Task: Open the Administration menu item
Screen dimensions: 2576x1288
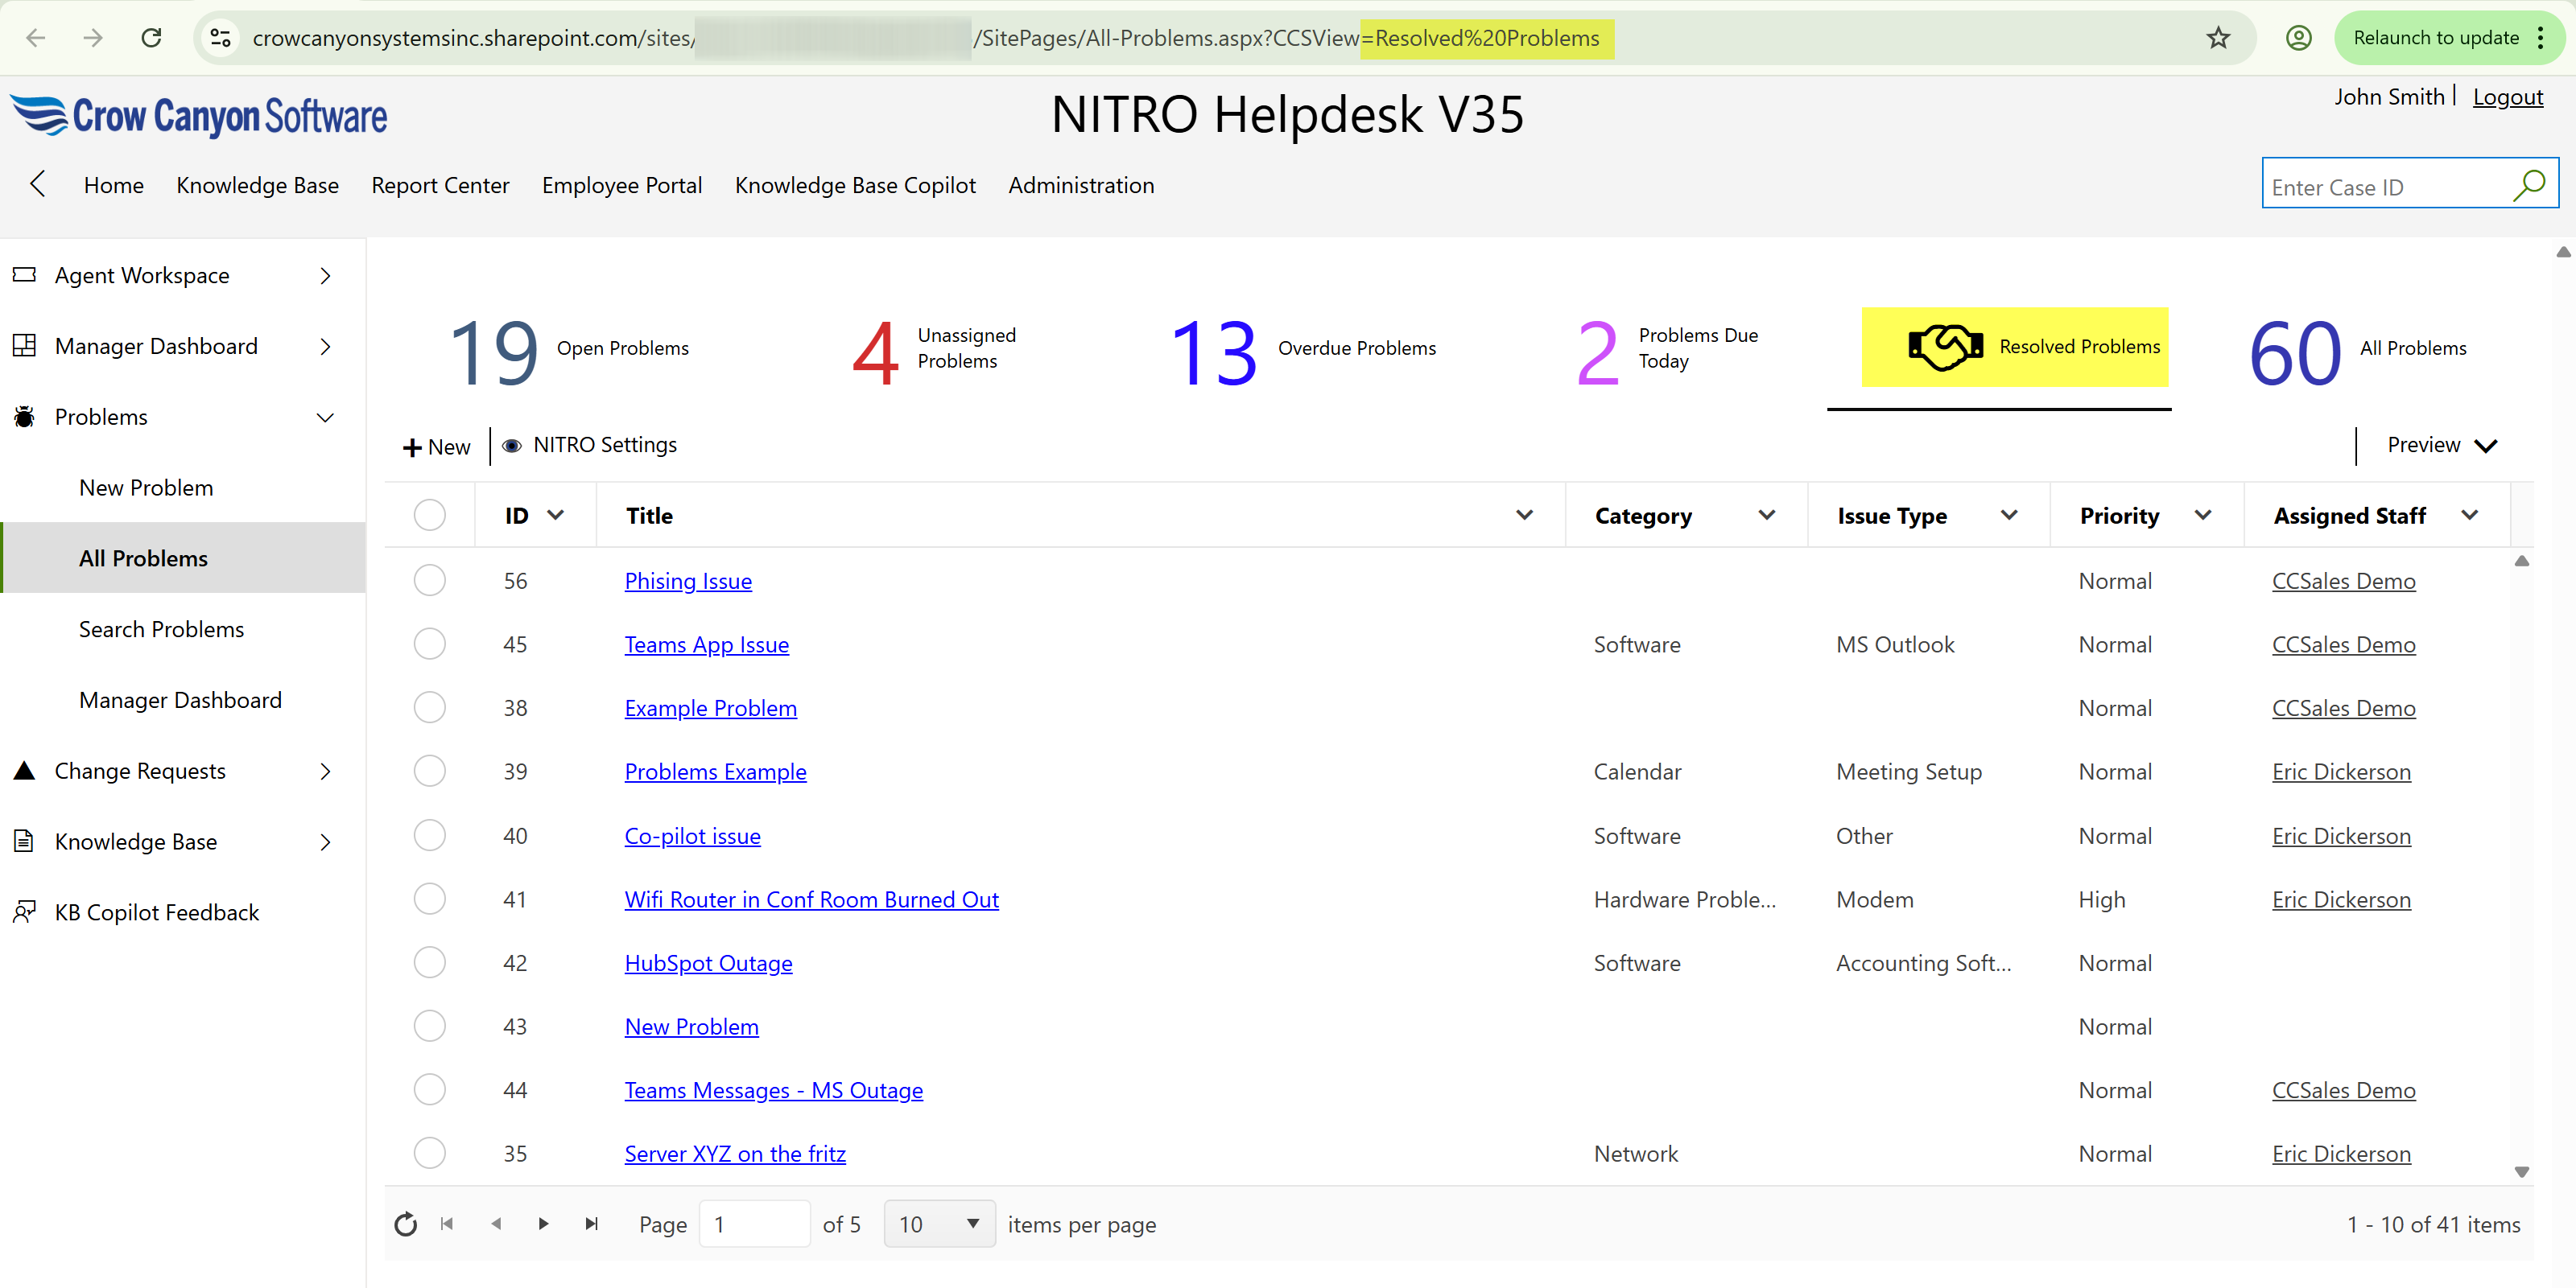Action: pos(1081,185)
